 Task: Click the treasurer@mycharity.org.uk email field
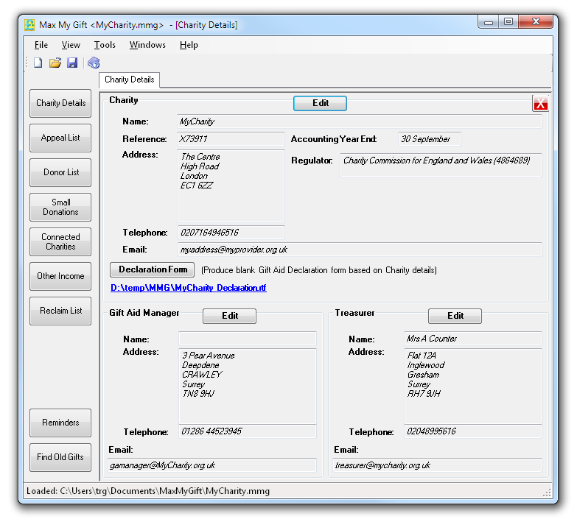437,465
